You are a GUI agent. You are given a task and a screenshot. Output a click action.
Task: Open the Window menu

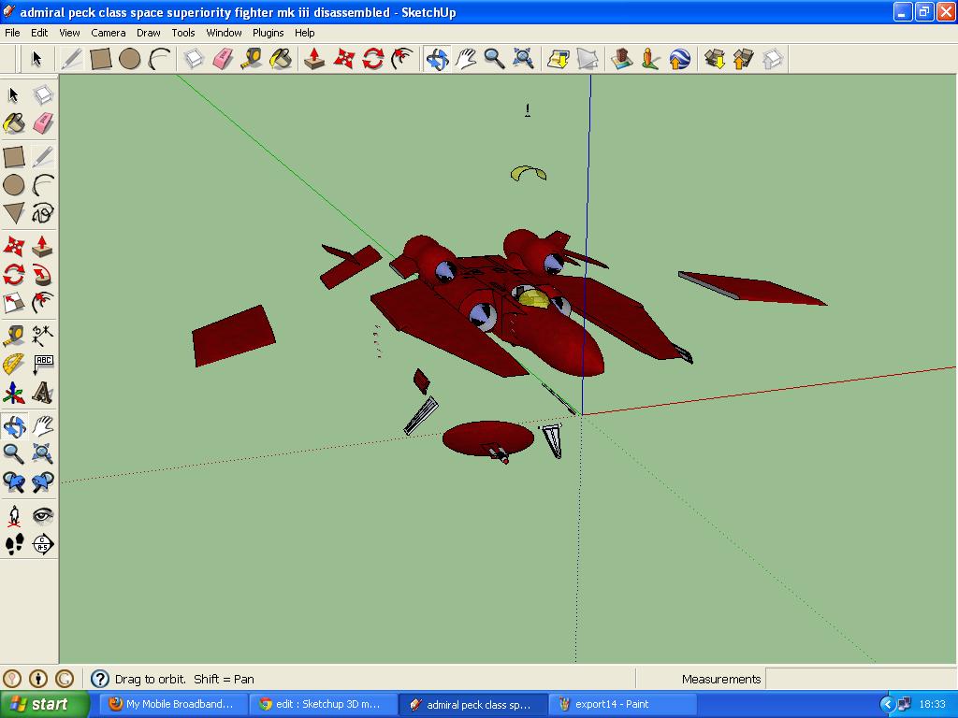(224, 33)
